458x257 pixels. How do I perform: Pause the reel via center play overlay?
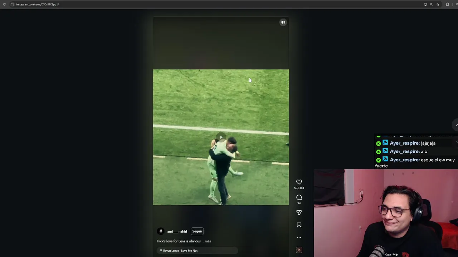(221, 137)
